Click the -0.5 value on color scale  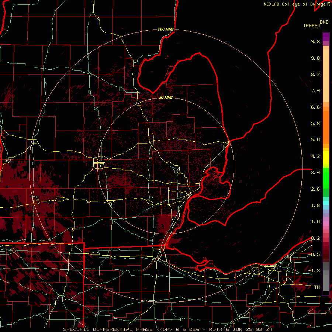tap(314, 255)
